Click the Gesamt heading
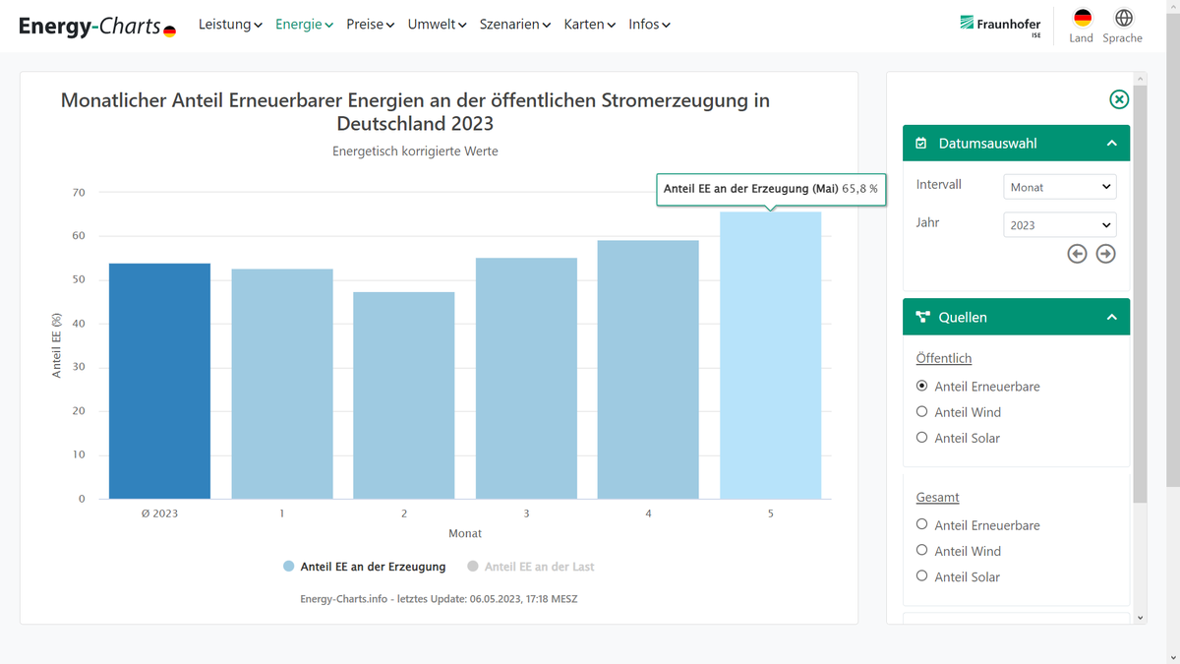The width and height of the screenshot is (1180, 664). 938,498
